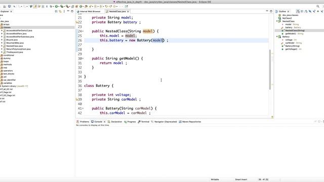
Task: Collapse NestedClass node in Outline
Action: coord(277,21)
